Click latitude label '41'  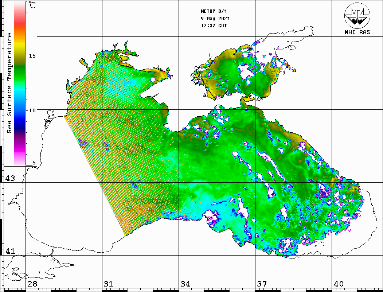point(10,251)
